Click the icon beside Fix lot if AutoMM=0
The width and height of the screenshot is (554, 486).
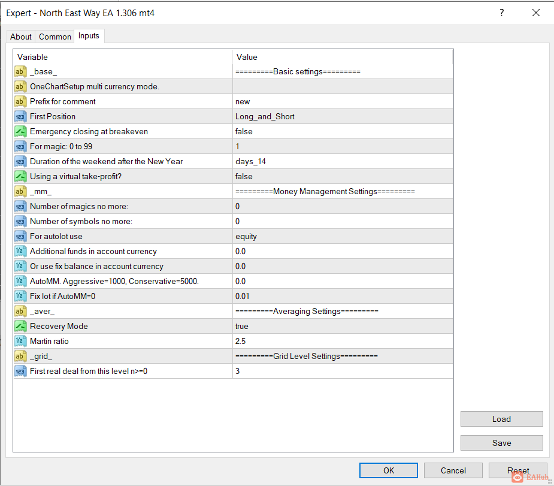(20, 297)
